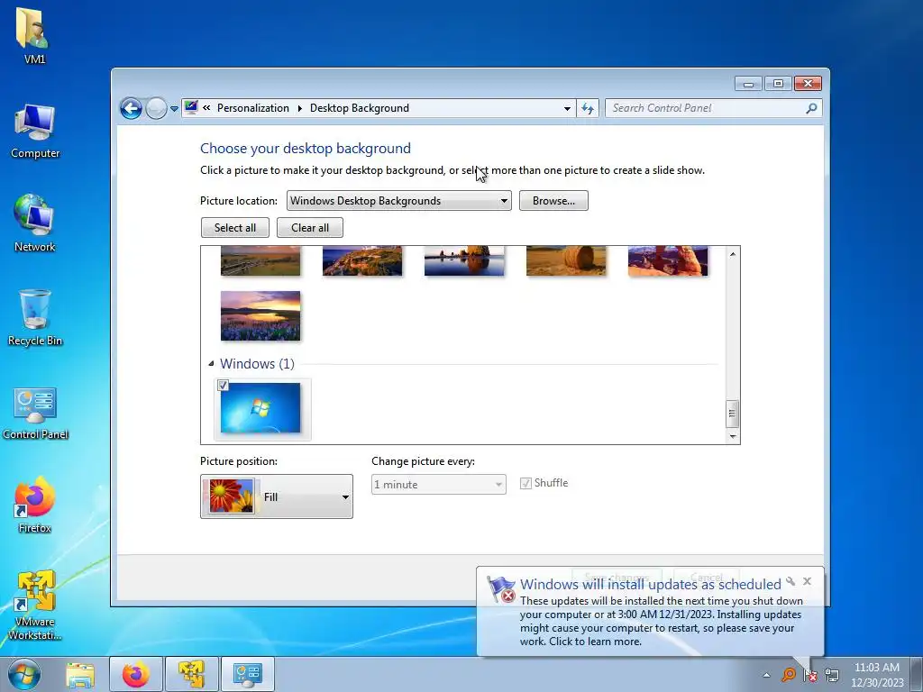Click the Control Panel icon in the address bar
The height and width of the screenshot is (692, 923).
pos(191,108)
